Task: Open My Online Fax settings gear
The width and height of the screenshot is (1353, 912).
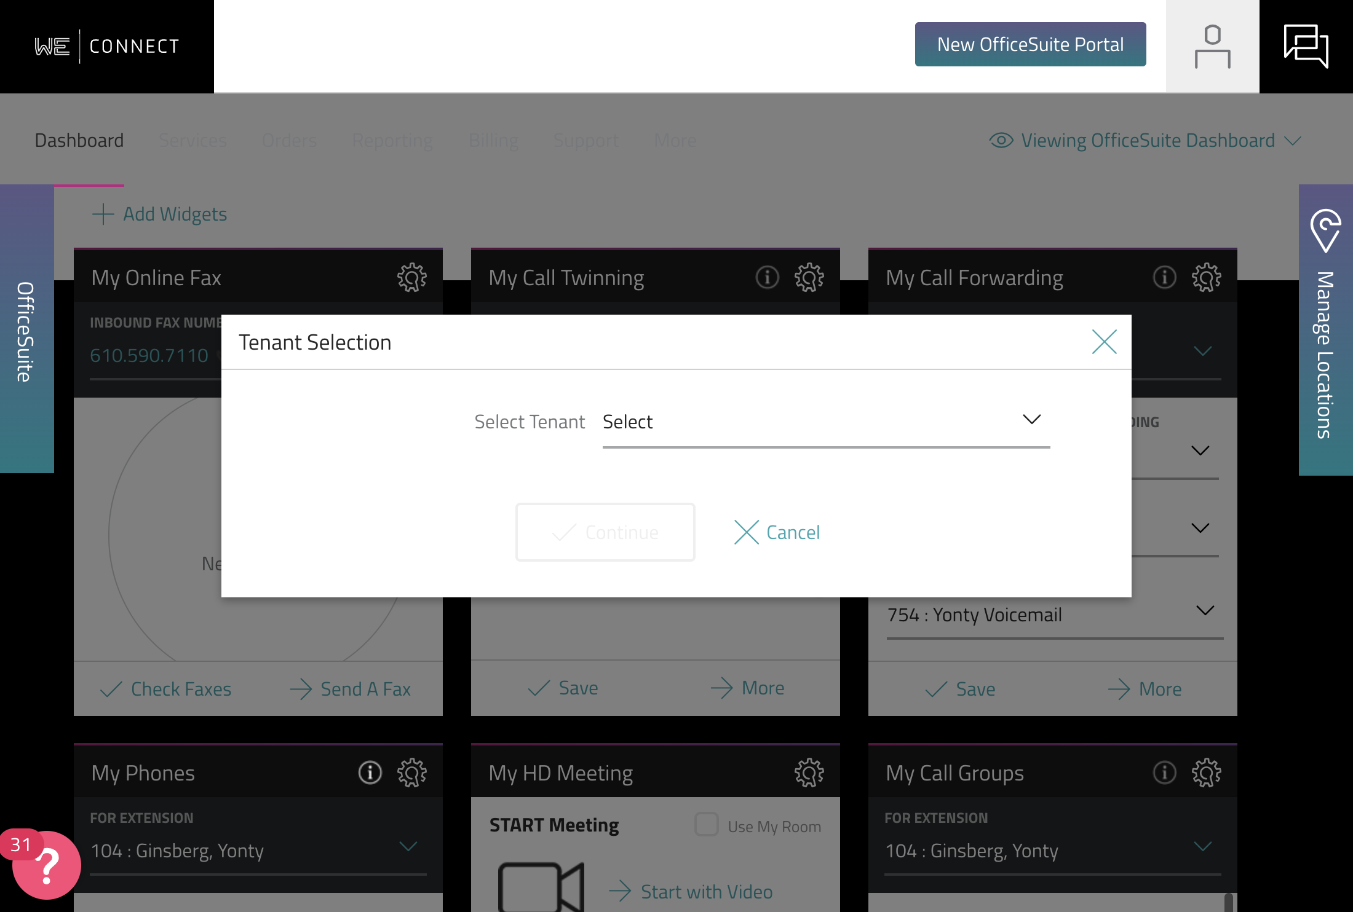Action: pyautogui.click(x=412, y=278)
